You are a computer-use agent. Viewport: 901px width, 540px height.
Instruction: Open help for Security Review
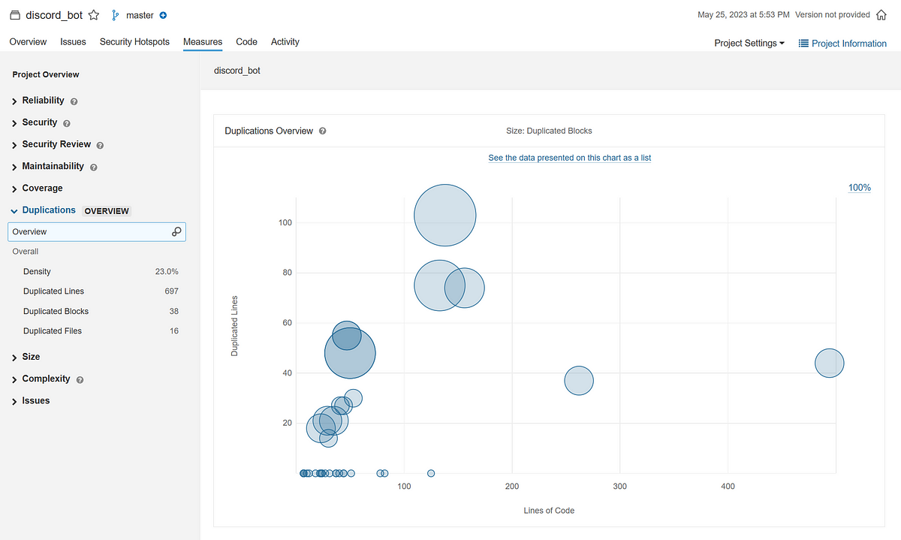(x=100, y=144)
